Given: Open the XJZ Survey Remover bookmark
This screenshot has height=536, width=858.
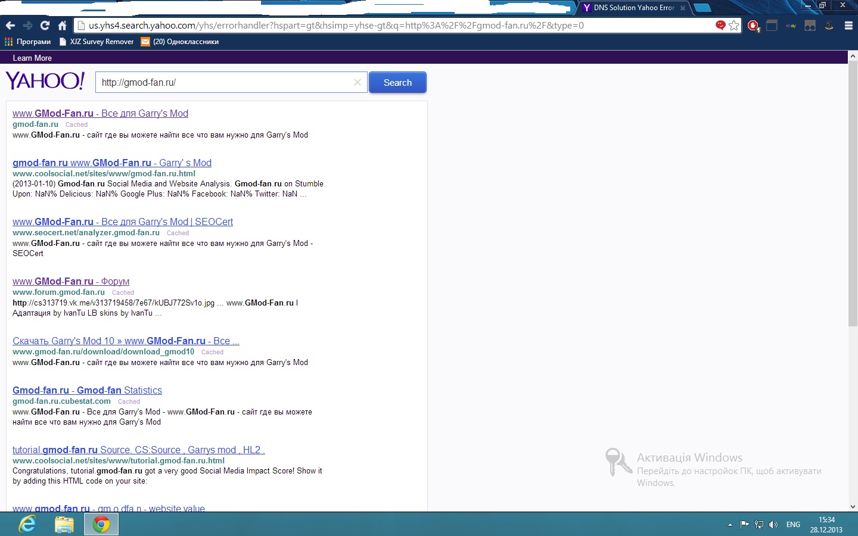Looking at the screenshot, I should tap(97, 42).
